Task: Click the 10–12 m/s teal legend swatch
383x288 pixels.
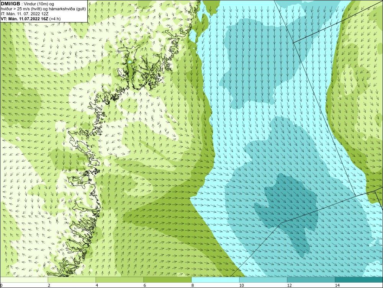Action: pos(264,280)
